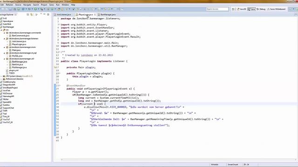This screenshot has width=298, height=167.
Task: Minimize the Package Explorer view
Action: pyautogui.click(x=44, y=14)
